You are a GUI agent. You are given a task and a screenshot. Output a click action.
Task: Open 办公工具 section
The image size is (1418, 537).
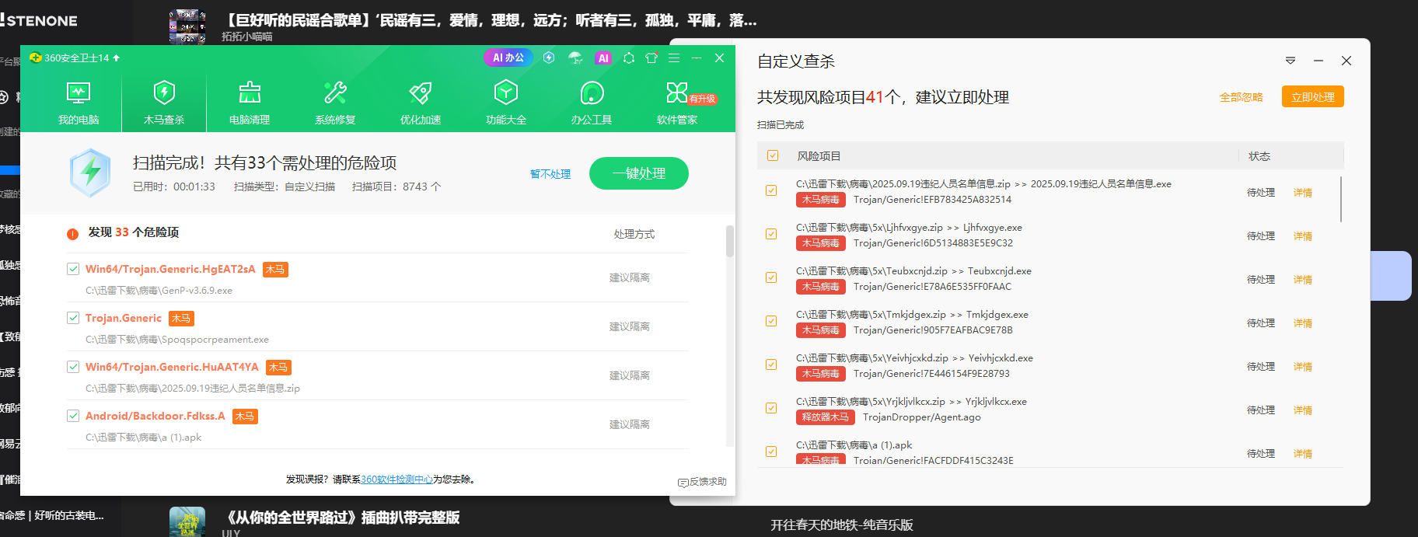592,103
